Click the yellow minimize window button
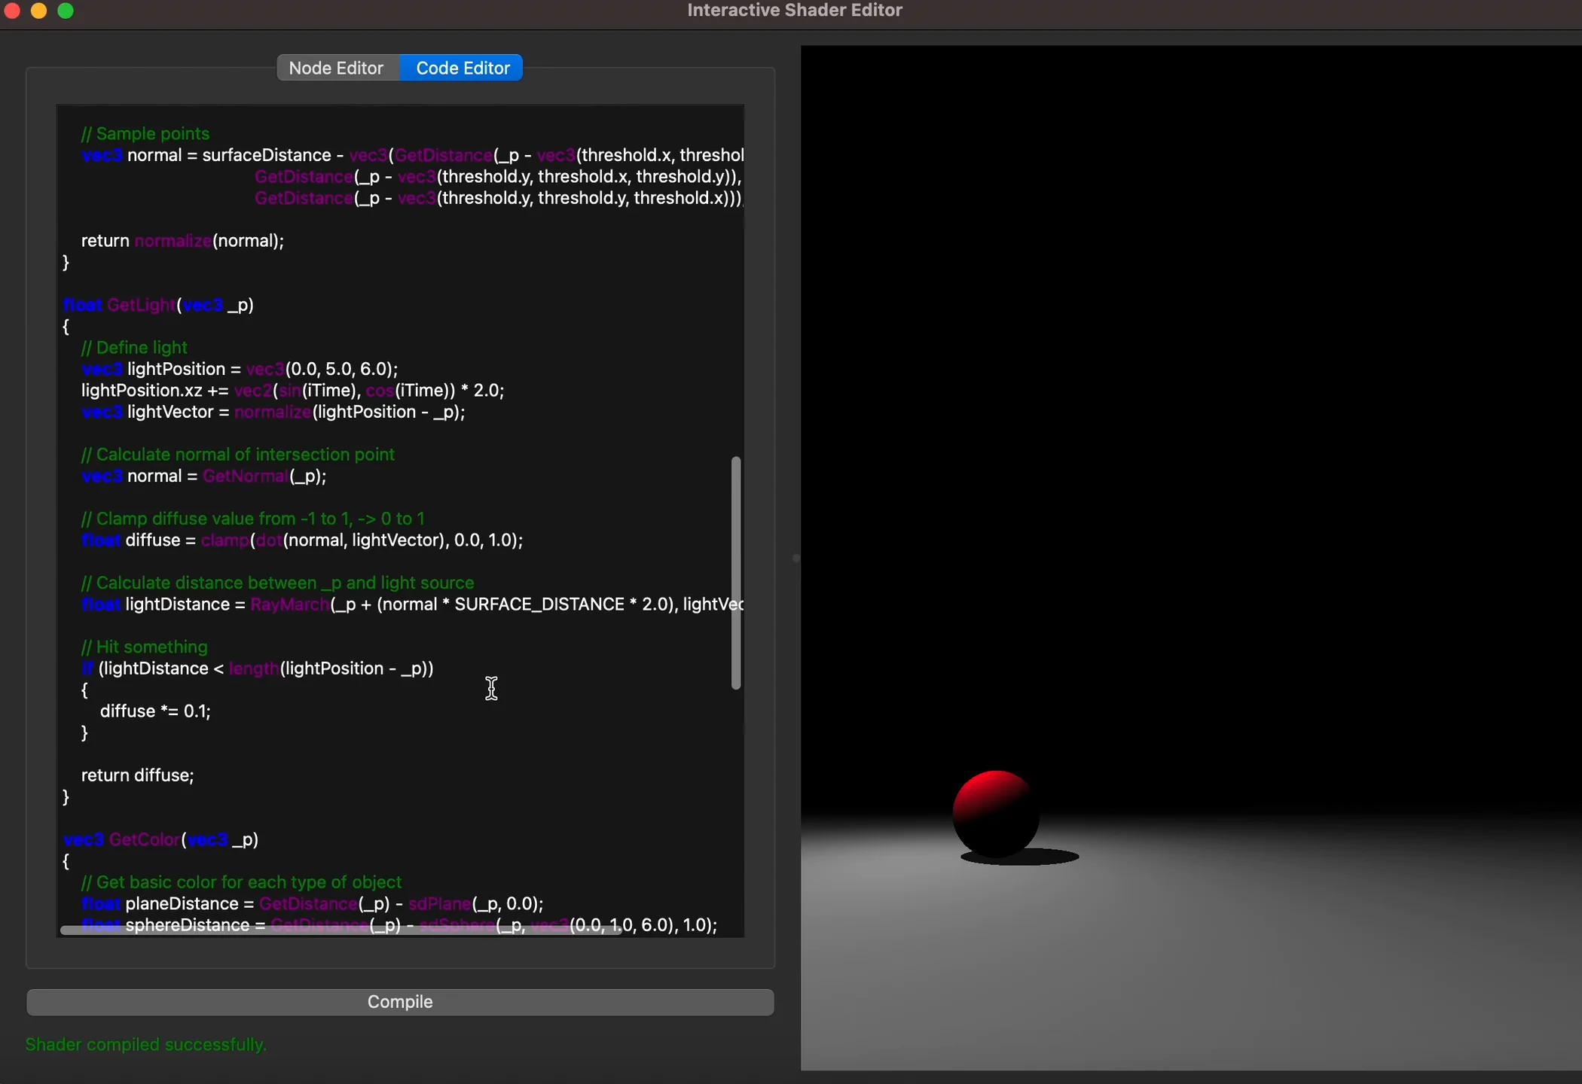 point(38,11)
